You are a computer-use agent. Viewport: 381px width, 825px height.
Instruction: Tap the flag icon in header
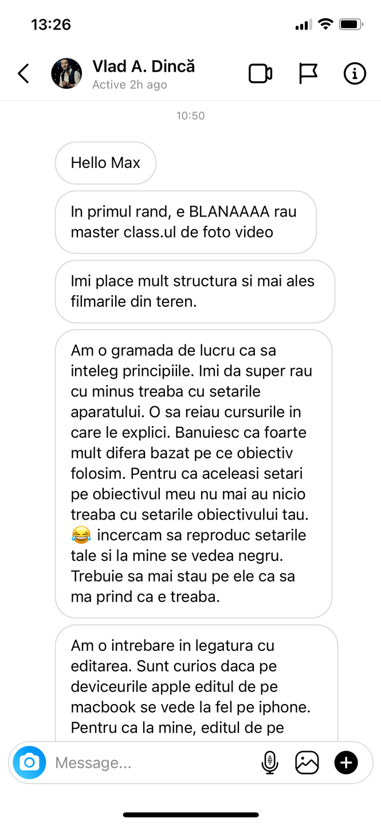[x=308, y=74]
